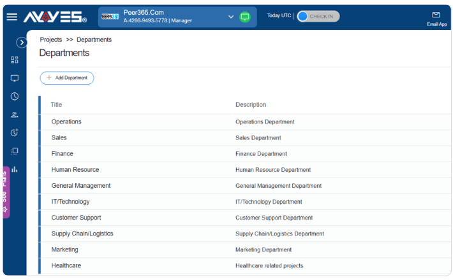Click 'Human Resource Department' description cell
This screenshot has height=280, width=453.
[273, 170]
